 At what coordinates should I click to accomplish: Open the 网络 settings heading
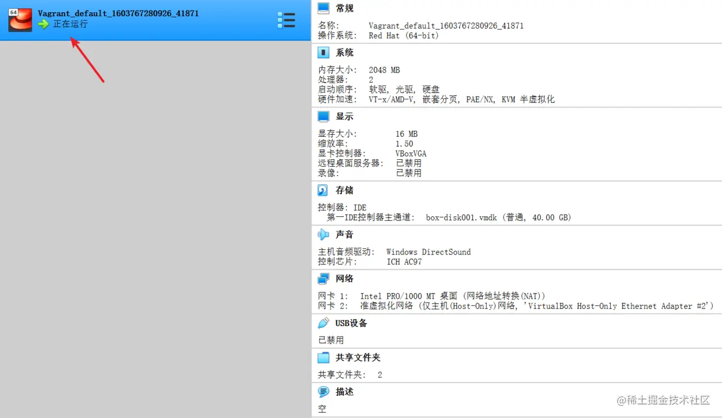point(345,278)
